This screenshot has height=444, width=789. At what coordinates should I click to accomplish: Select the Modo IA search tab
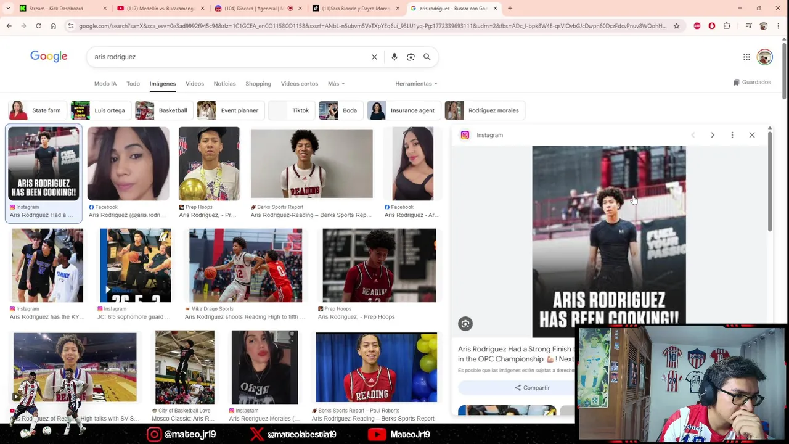105,84
